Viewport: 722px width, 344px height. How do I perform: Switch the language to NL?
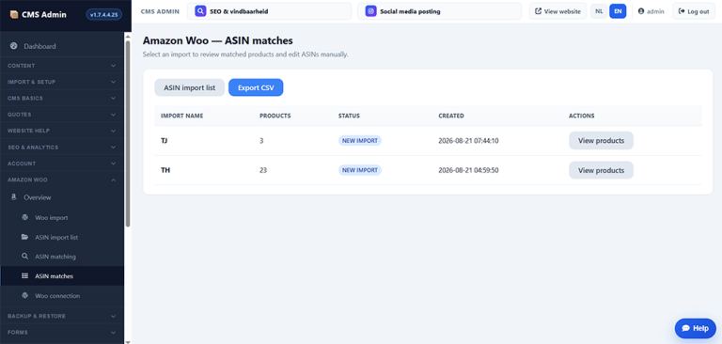pos(599,11)
